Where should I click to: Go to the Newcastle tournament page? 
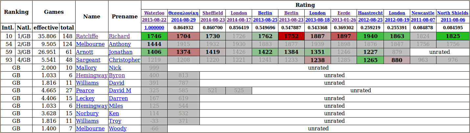pyautogui.click(x=423, y=13)
